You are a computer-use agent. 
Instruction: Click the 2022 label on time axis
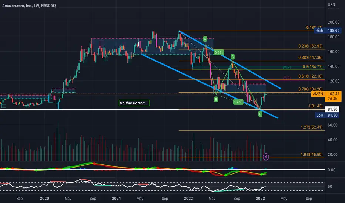click(x=188, y=199)
